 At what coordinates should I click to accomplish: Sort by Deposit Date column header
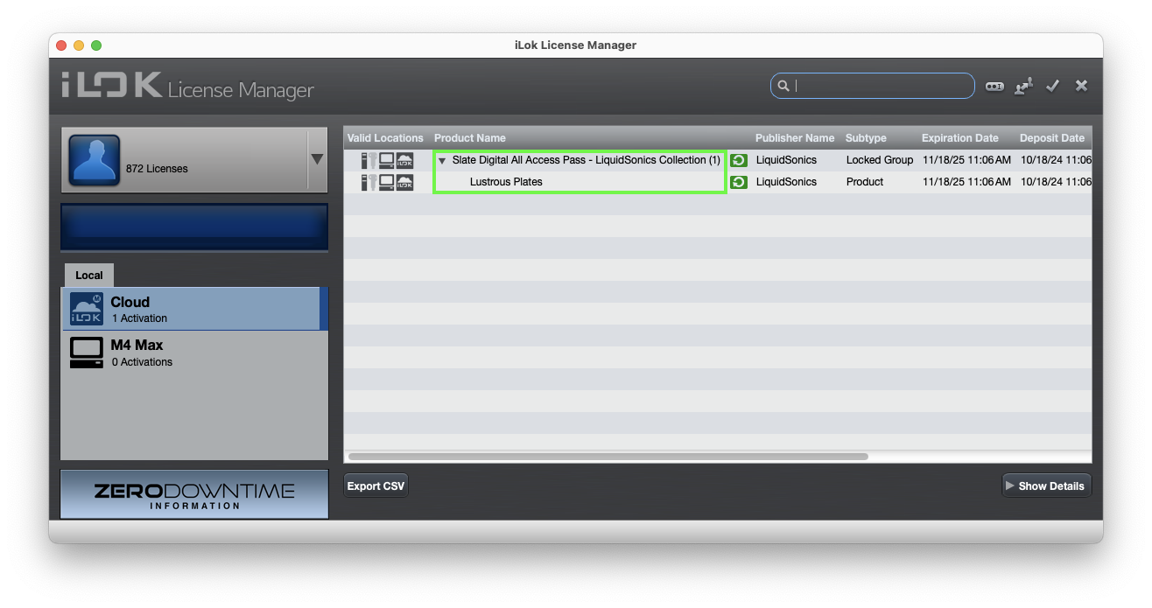[x=1052, y=138]
